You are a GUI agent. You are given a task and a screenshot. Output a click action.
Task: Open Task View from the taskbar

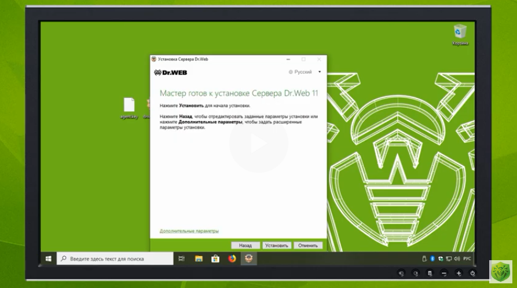coord(181,258)
